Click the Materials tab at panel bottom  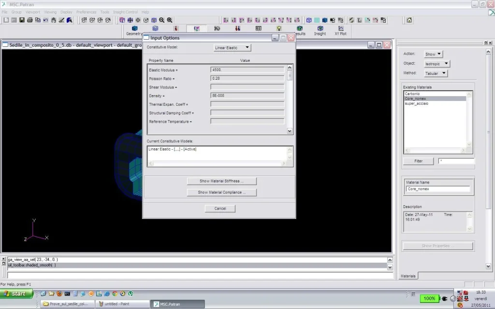408,276
